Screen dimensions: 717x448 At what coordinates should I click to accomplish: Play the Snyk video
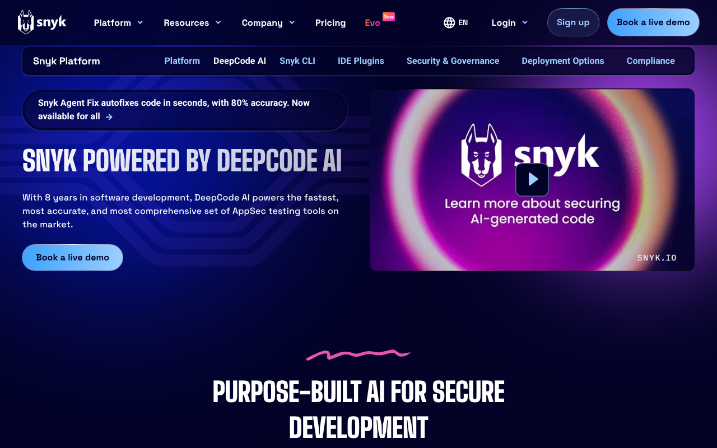pyautogui.click(x=532, y=179)
